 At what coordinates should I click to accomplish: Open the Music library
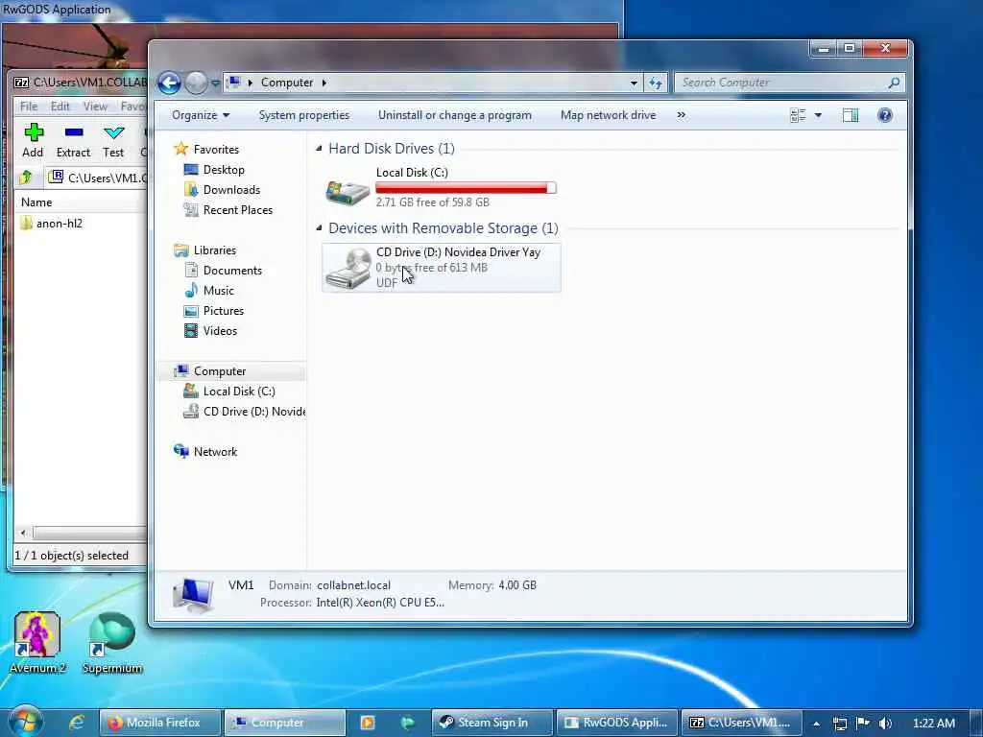[218, 290]
